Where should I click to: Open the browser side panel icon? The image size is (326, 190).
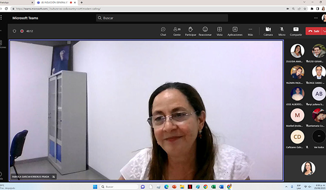(x=317, y=8)
